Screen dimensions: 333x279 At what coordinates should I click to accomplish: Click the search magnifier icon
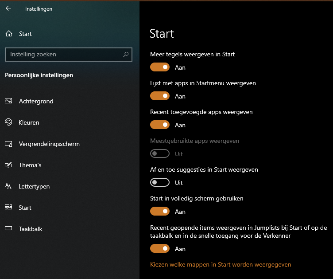126,55
